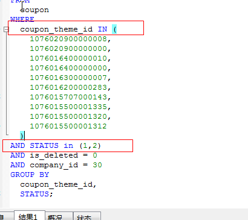Viewport: 248px width, 220px height.
Task: Click the value 1076016400000010
Action: coord(68,58)
